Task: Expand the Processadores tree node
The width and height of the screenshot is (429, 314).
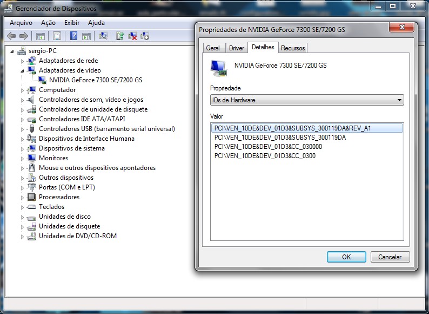Action: (23, 197)
